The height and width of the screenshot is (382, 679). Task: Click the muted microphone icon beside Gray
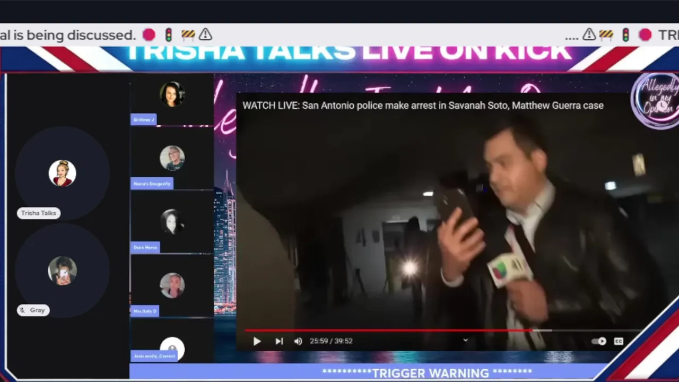tap(22, 310)
